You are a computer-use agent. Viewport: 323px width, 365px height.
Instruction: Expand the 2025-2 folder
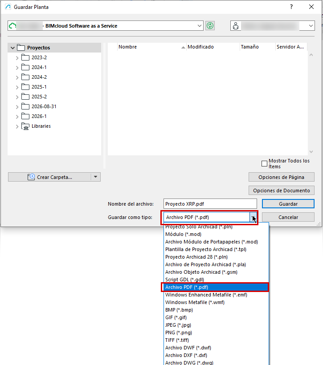click(17, 97)
